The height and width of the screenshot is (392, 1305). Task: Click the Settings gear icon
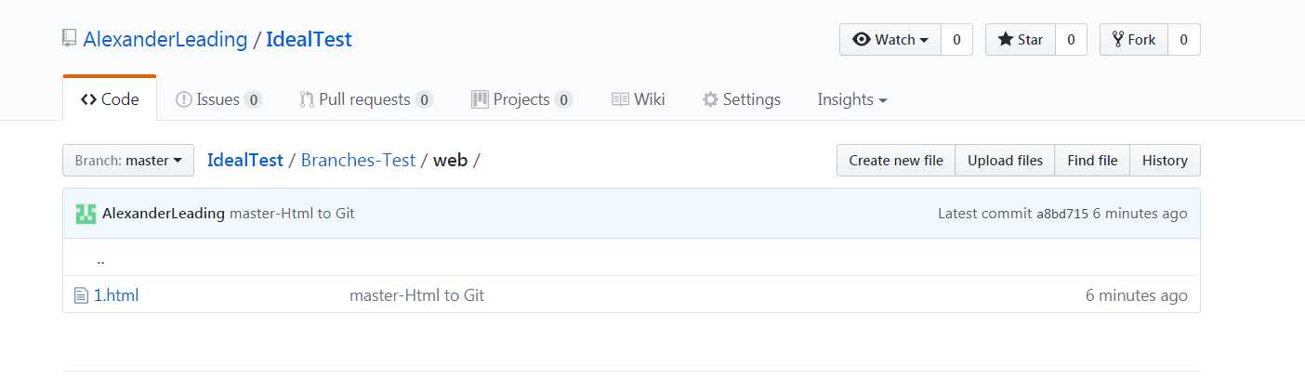click(710, 99)
